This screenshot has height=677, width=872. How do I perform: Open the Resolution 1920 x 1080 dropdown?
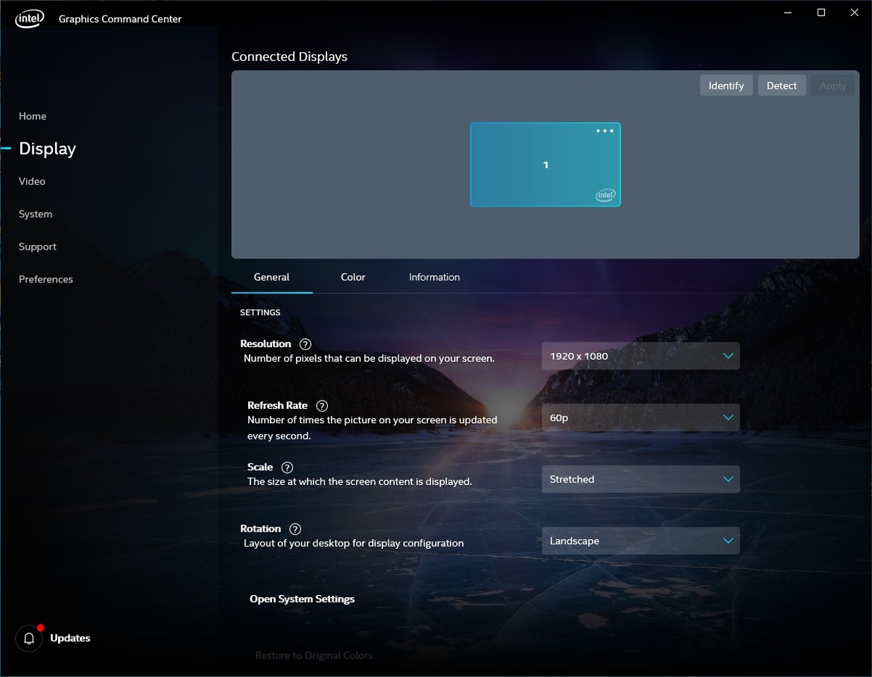coord(641,356)
